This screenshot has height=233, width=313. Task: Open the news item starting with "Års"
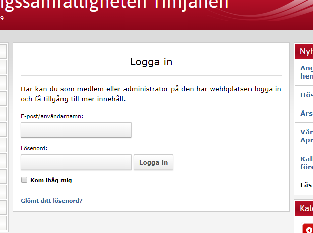click(x=306, y=113)
